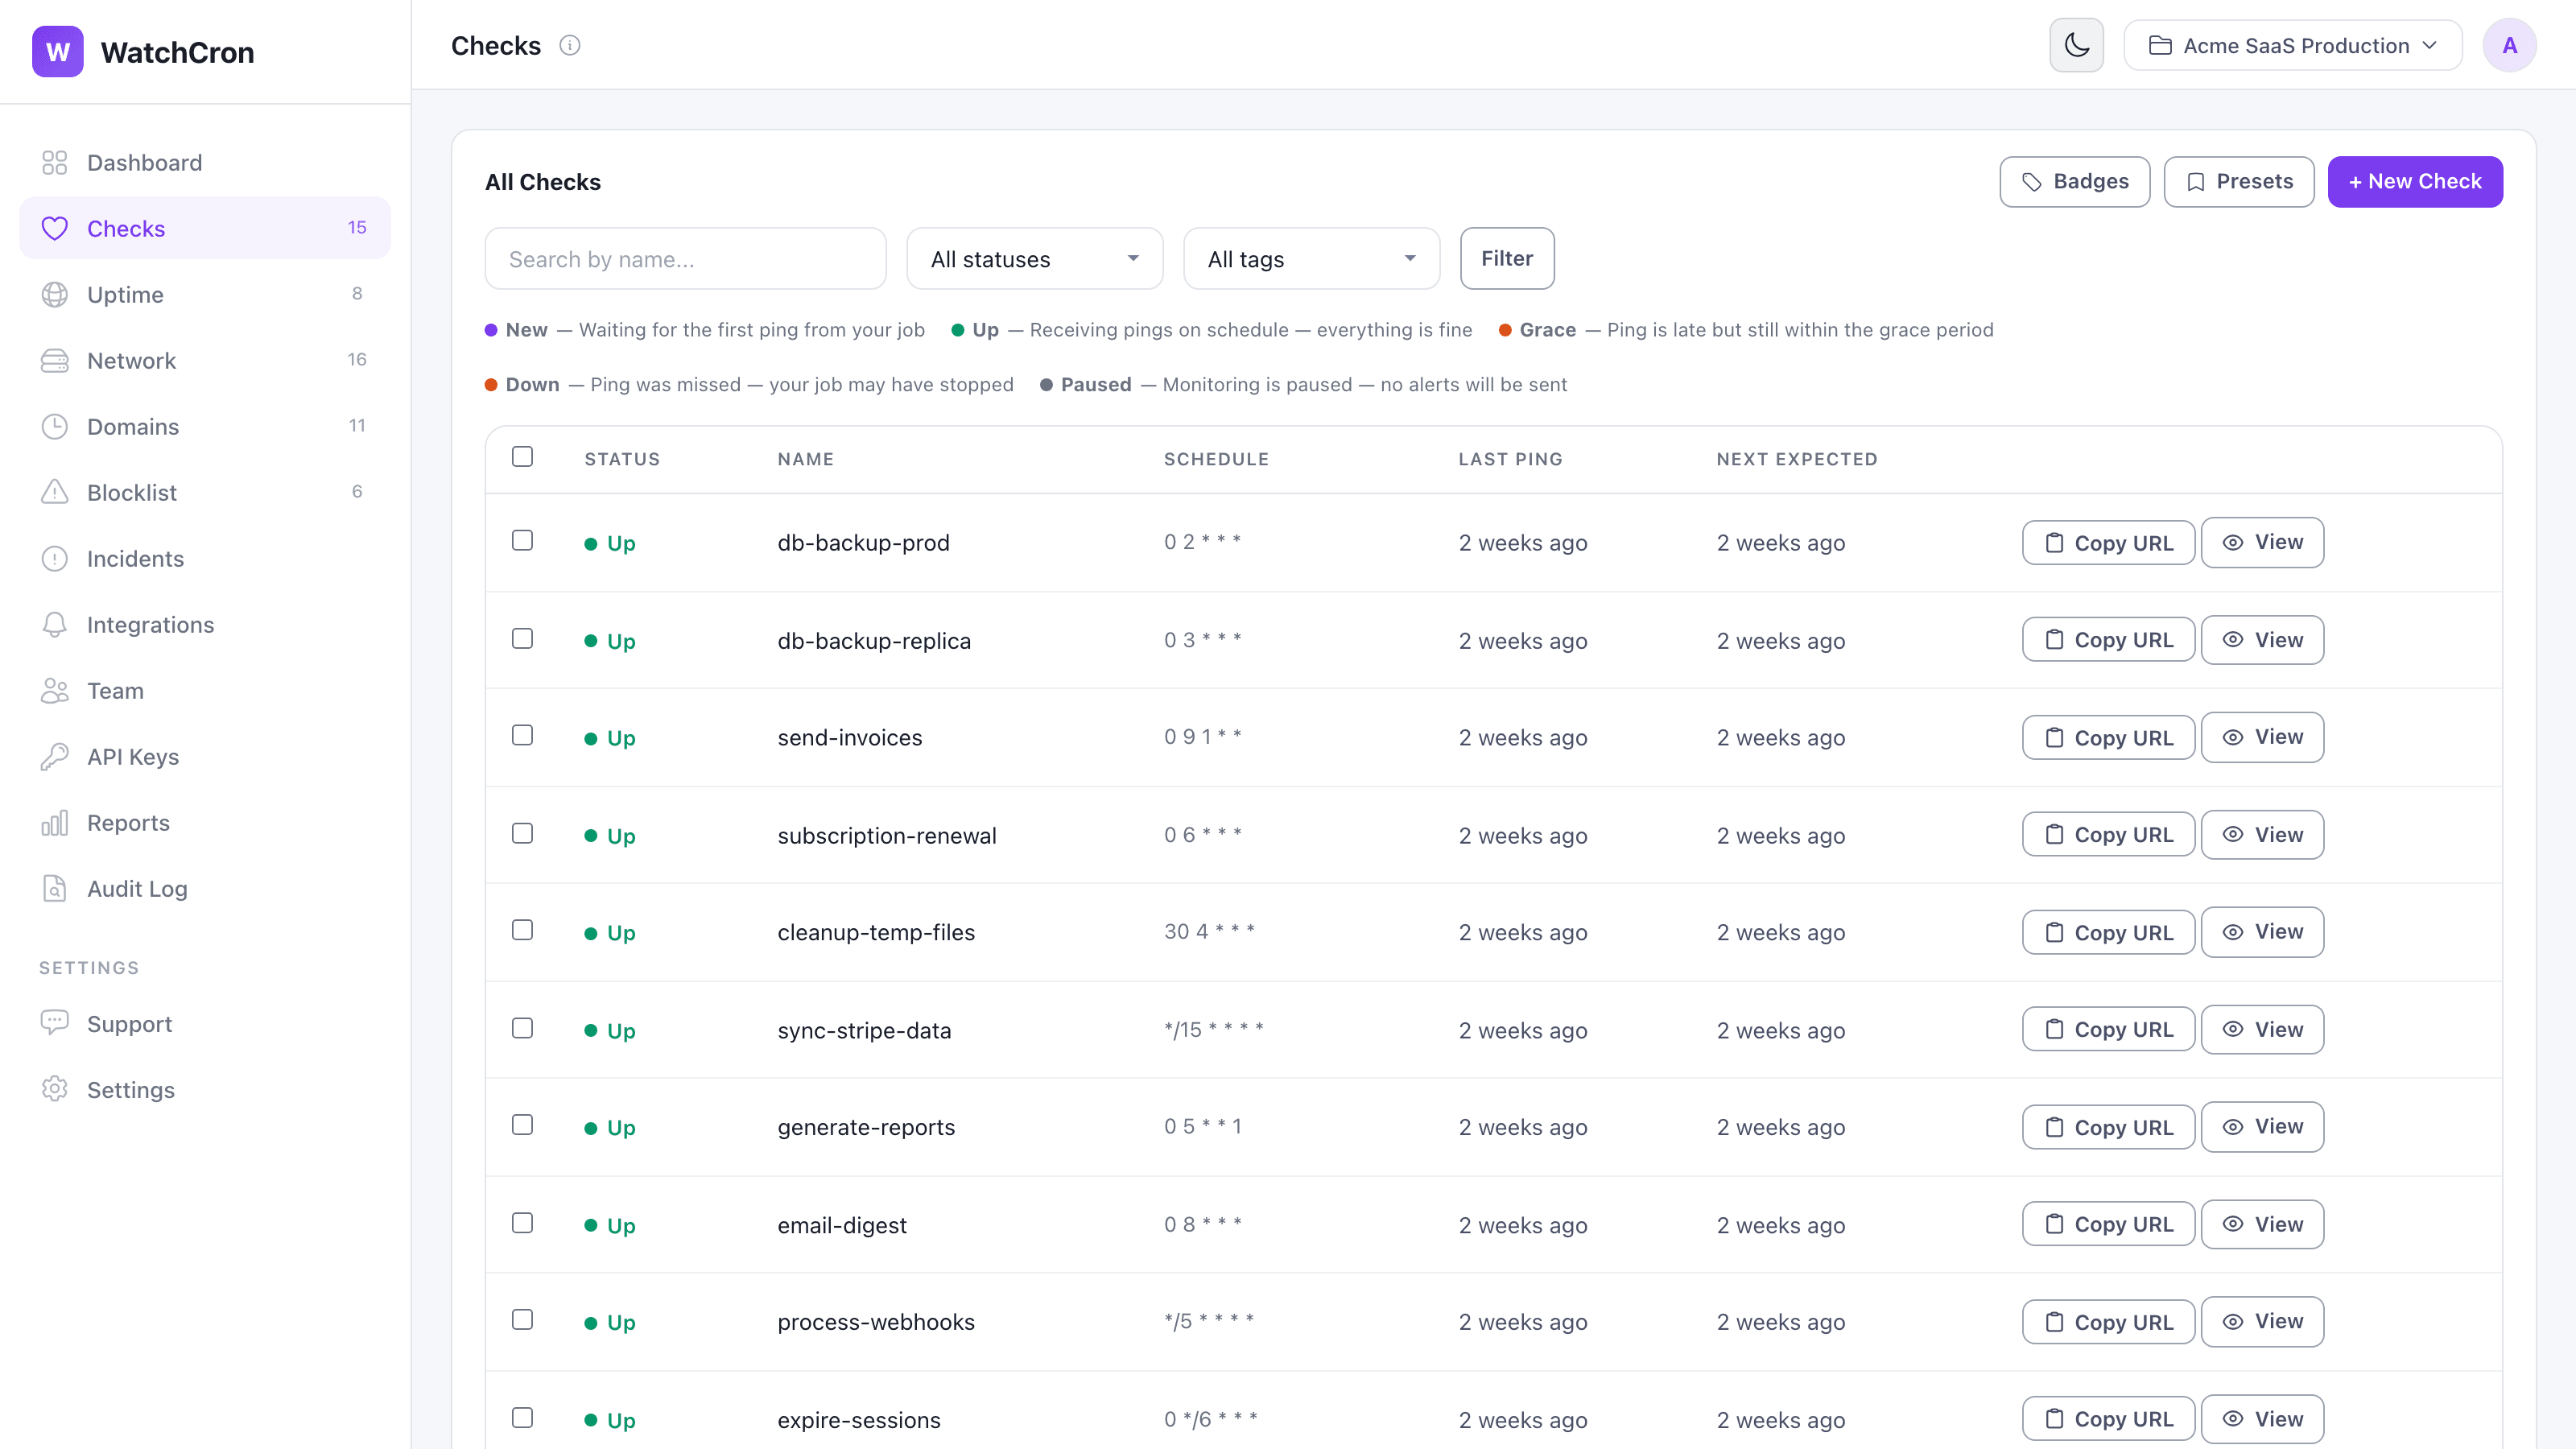
Task: Select the subscription-renewal row checkbox
Action: (x=522, y=834)
